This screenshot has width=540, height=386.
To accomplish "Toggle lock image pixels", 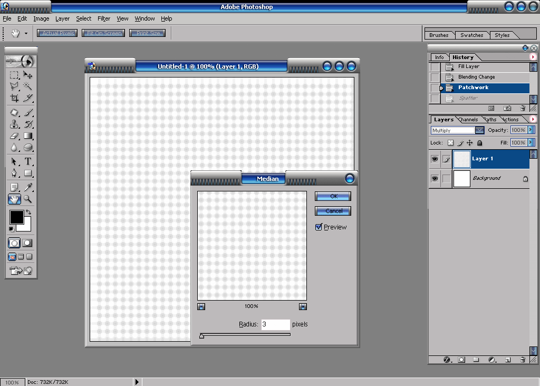I will [x=460, y=142].
